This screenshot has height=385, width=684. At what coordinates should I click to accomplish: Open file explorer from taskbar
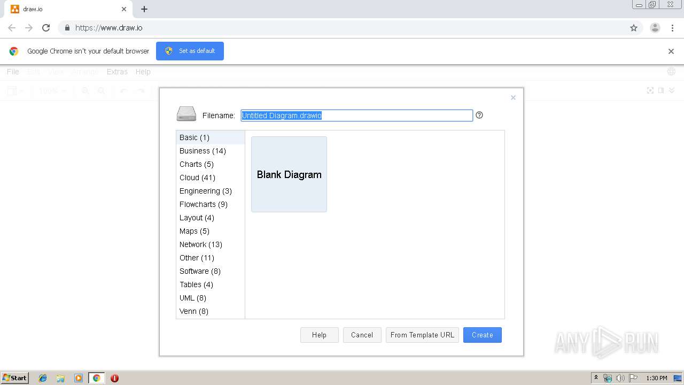(x=60, y=378)
